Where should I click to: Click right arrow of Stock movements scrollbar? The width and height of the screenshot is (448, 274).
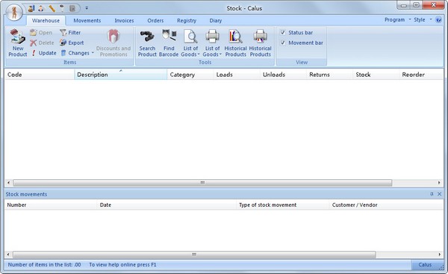point(439,255)
